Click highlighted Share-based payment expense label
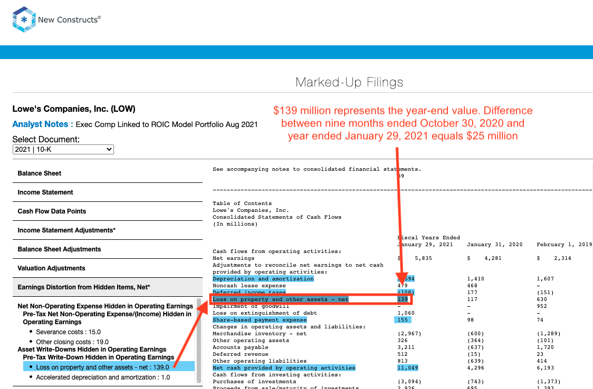 click(x=260, y=320)
